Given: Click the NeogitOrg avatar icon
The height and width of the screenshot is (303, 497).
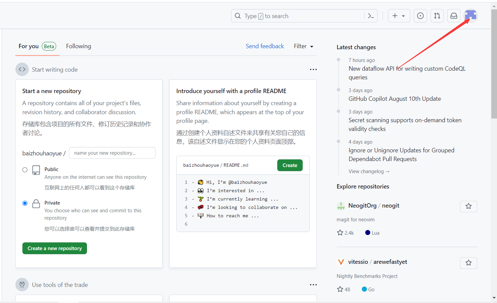Looking at the screenshot, I should pyautogui.click(x=341, y=206).
